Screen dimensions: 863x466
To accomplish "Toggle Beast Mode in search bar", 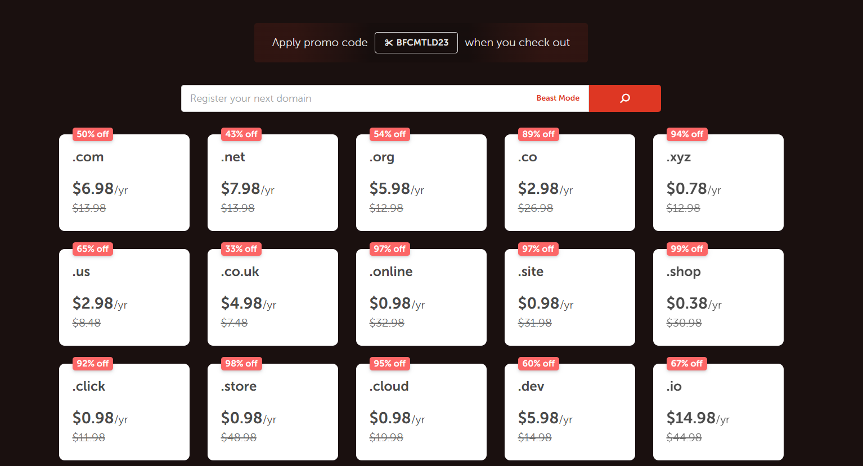I will [558, 98].
